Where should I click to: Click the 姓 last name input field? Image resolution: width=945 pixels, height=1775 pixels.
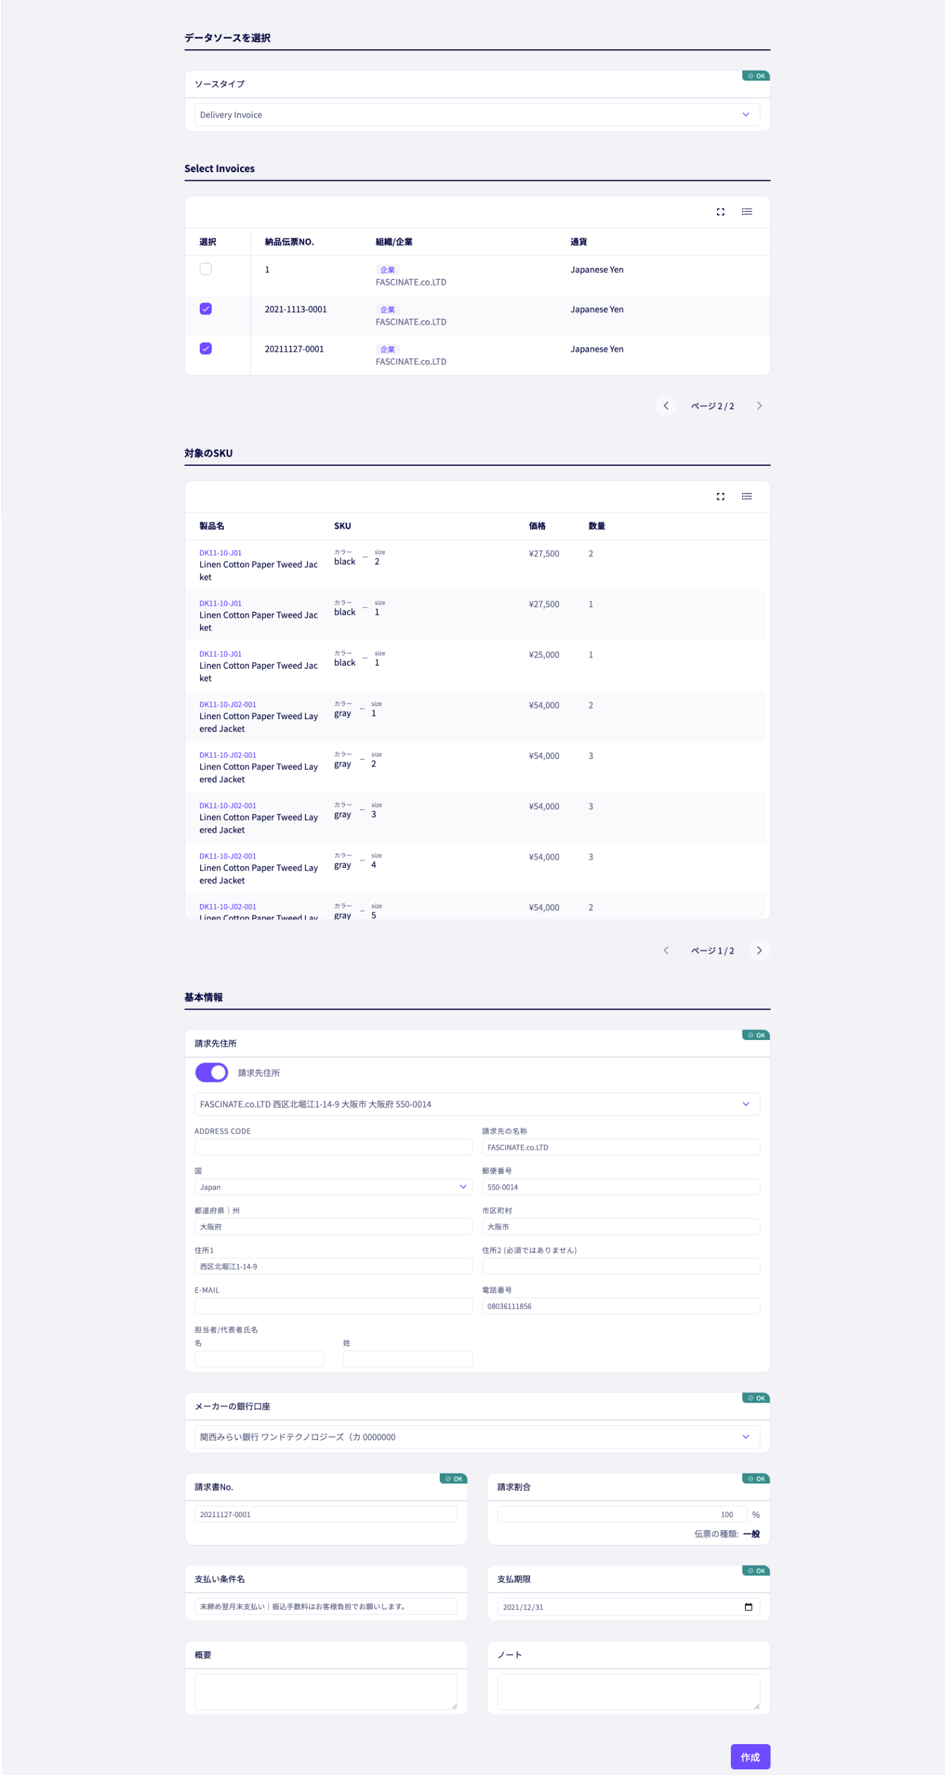click(x=408, y=1358)
